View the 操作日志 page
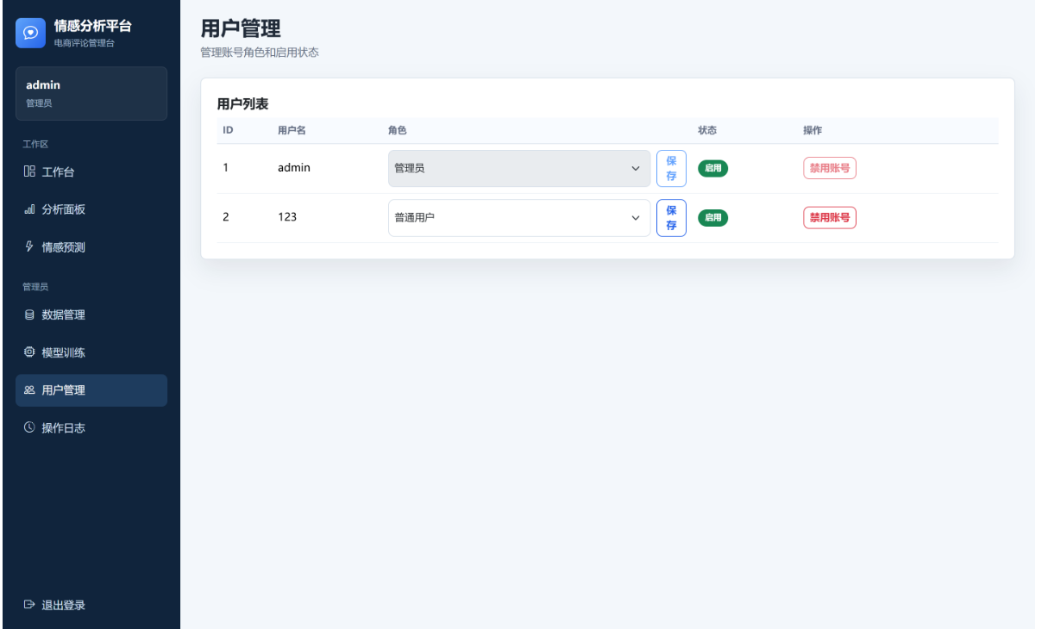1048x629 pixels. coord(91,427)
